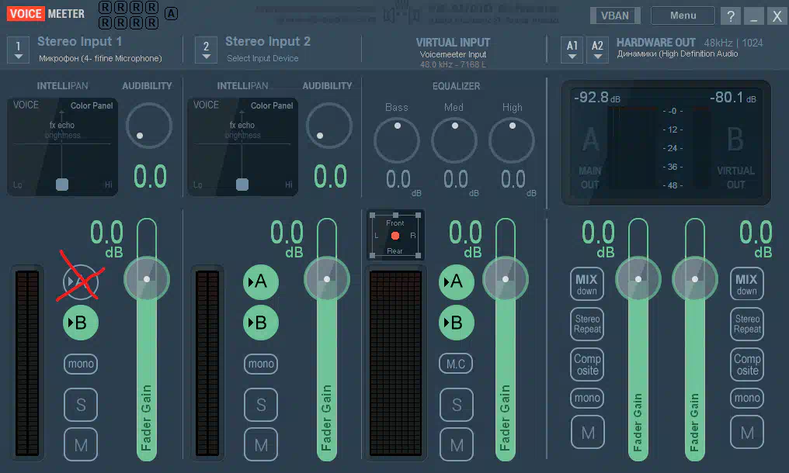Click the Audibility knob for Stereo Input 2
This screenshot has height=473, width=789.
pyautogui.click(x=329, y=126)
